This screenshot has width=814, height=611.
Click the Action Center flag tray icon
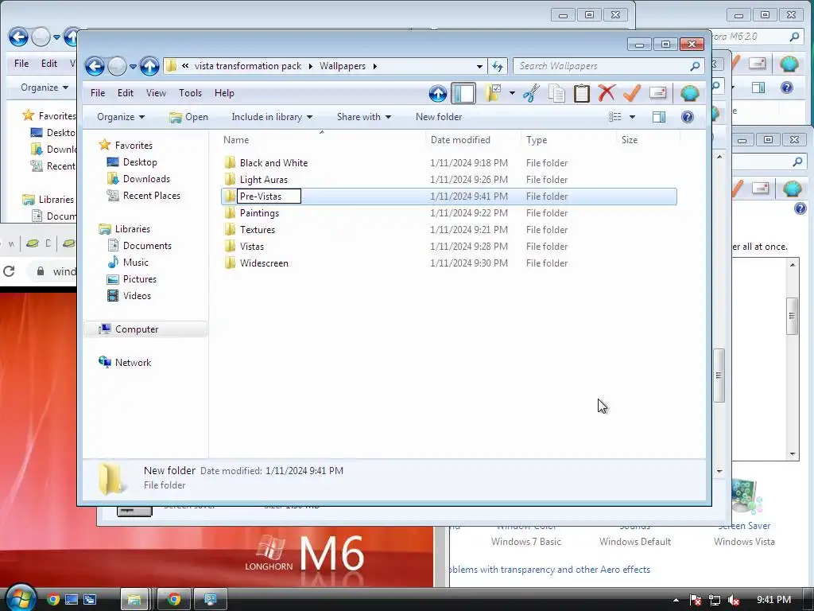(x=696, y=600)
